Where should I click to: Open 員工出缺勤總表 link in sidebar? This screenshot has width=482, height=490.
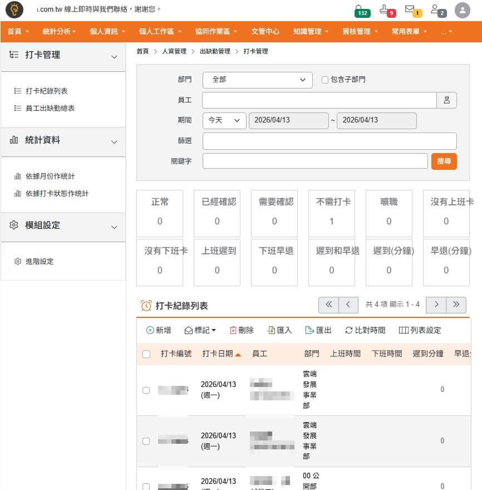(50, 109)
